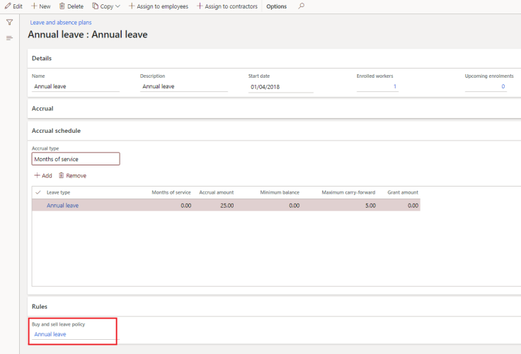The height and width of the screenshot is (354, 521).
Task: Collapse the Details section header
Action: click(42, 58)
